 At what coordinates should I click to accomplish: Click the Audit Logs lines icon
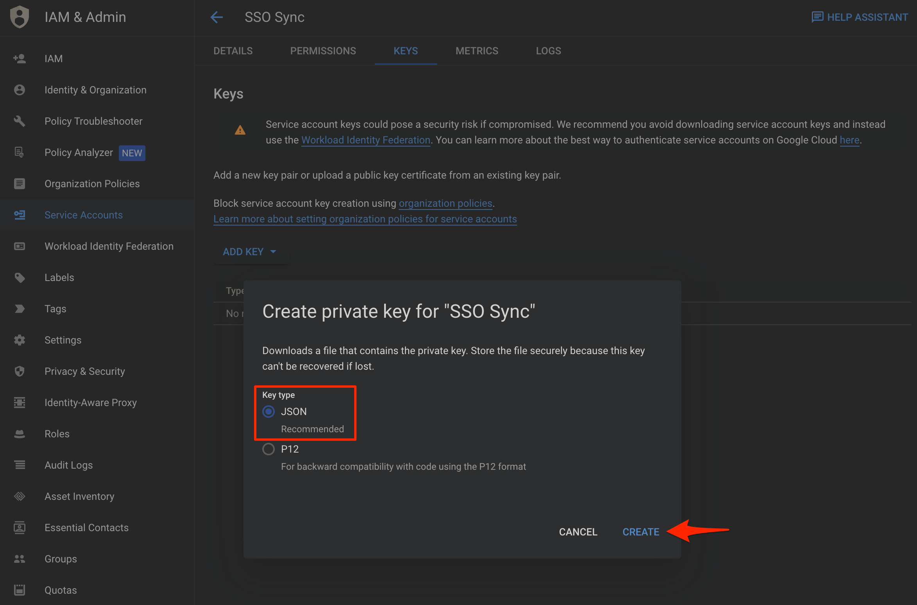pos(20,465)
